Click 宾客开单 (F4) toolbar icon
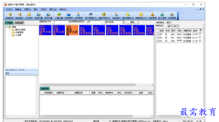 pos(104,16)
